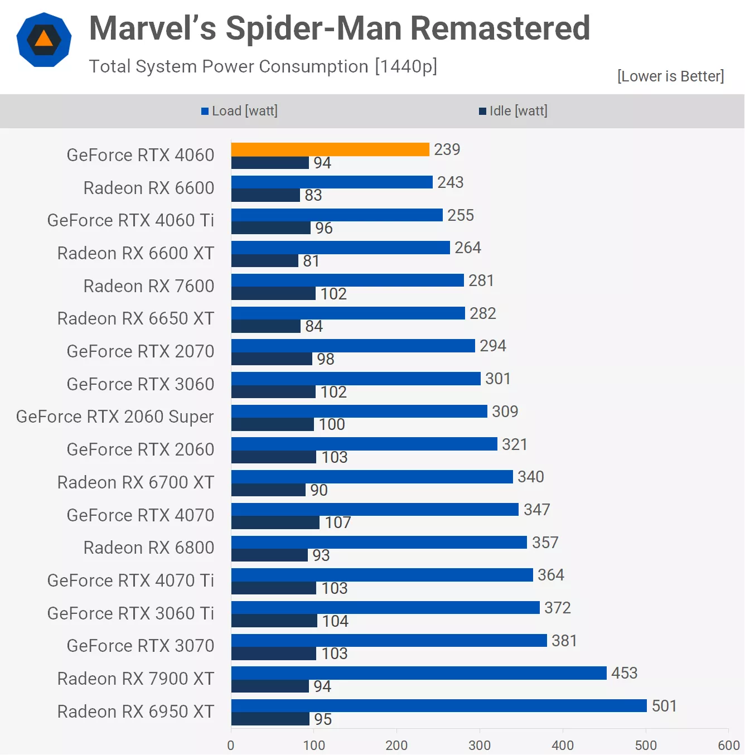745x755 pixels.
Task: Click the 239 value next to RTX 4060
Action: (x=447, y=149)
